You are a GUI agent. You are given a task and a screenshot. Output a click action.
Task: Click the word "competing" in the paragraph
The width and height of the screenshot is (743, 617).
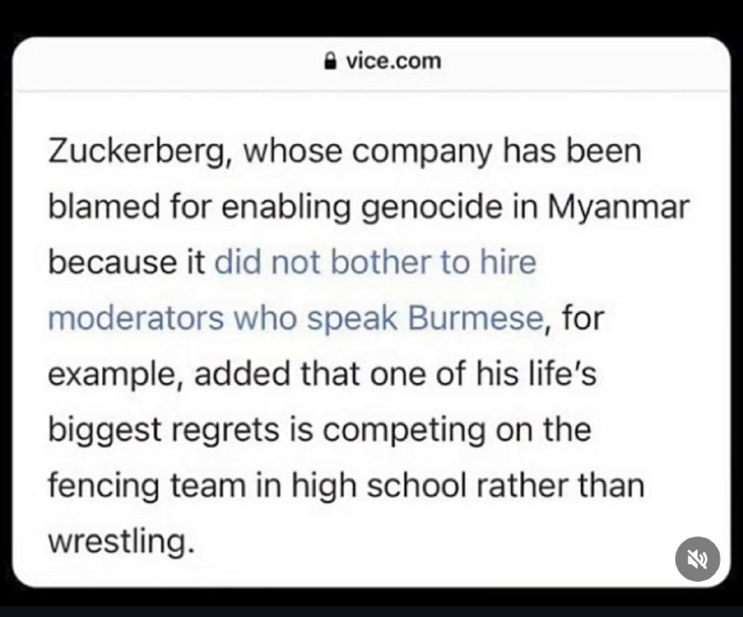404,431
